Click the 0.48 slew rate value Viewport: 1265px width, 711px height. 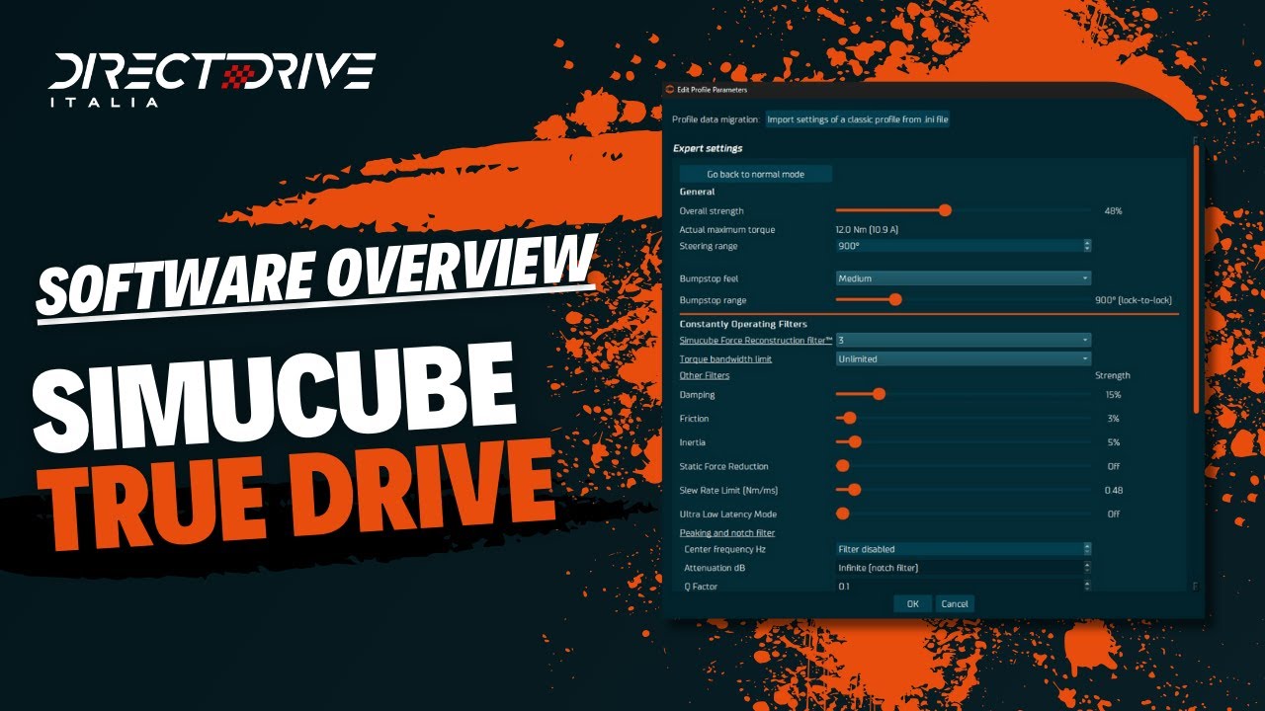point(1114,490)
